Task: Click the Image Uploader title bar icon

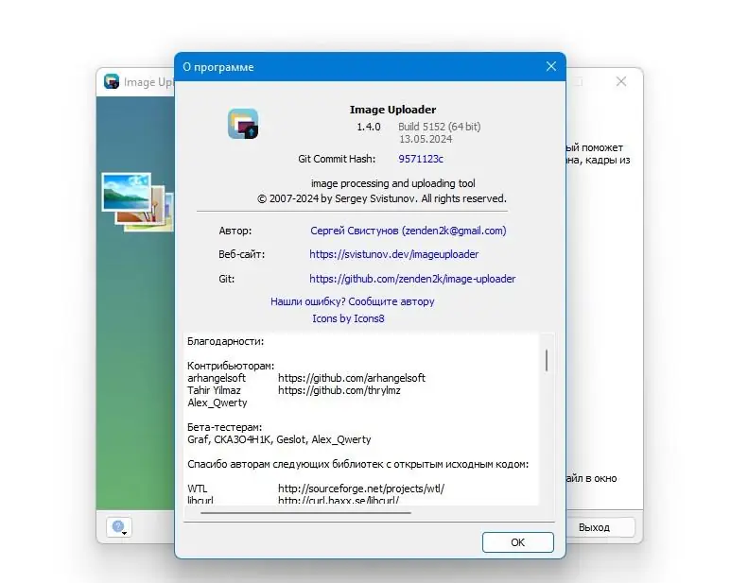Action: pos(112,81)
